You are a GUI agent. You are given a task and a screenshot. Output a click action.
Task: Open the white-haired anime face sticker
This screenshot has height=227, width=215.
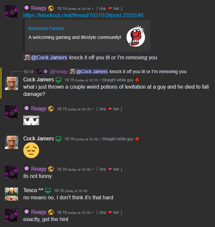(x=31, y=120)
